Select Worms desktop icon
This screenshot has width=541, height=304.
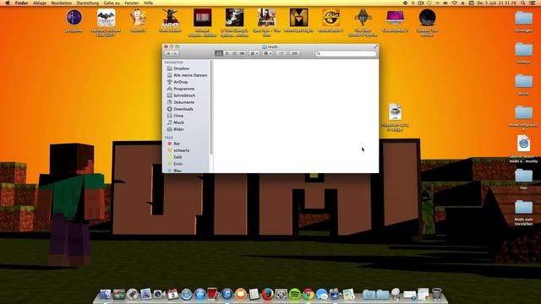click(138, 18)
